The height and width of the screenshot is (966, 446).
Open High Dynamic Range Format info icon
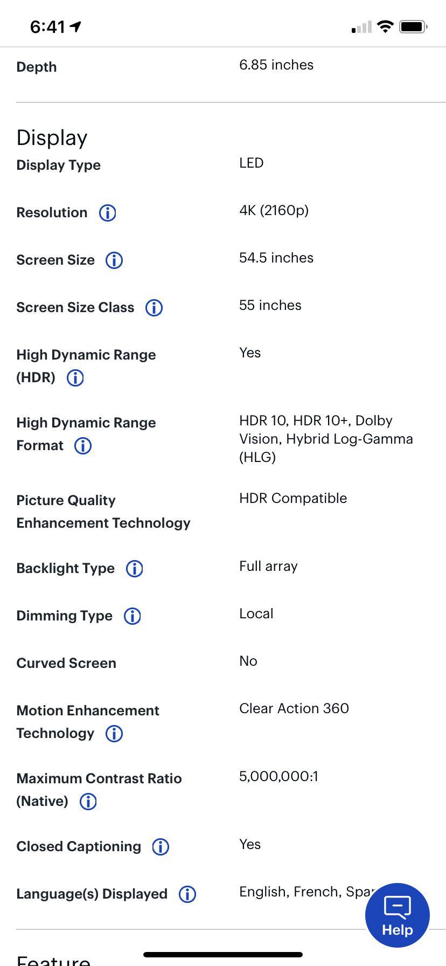(x=83, y=446)
